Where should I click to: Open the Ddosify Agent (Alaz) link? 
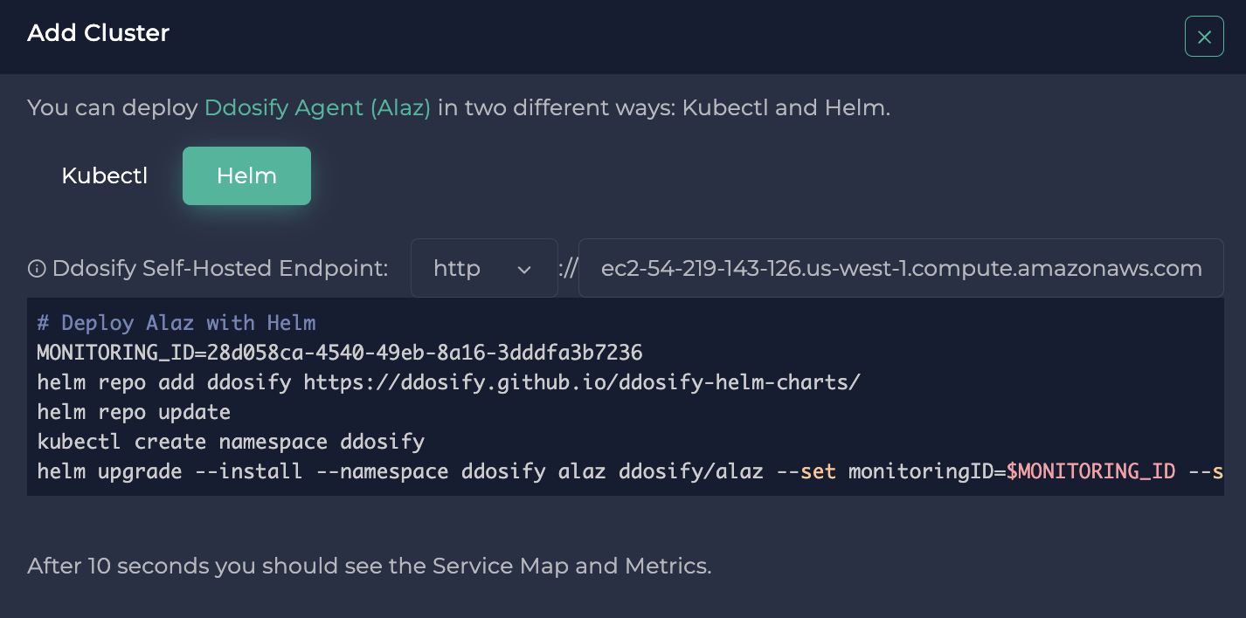317,107
